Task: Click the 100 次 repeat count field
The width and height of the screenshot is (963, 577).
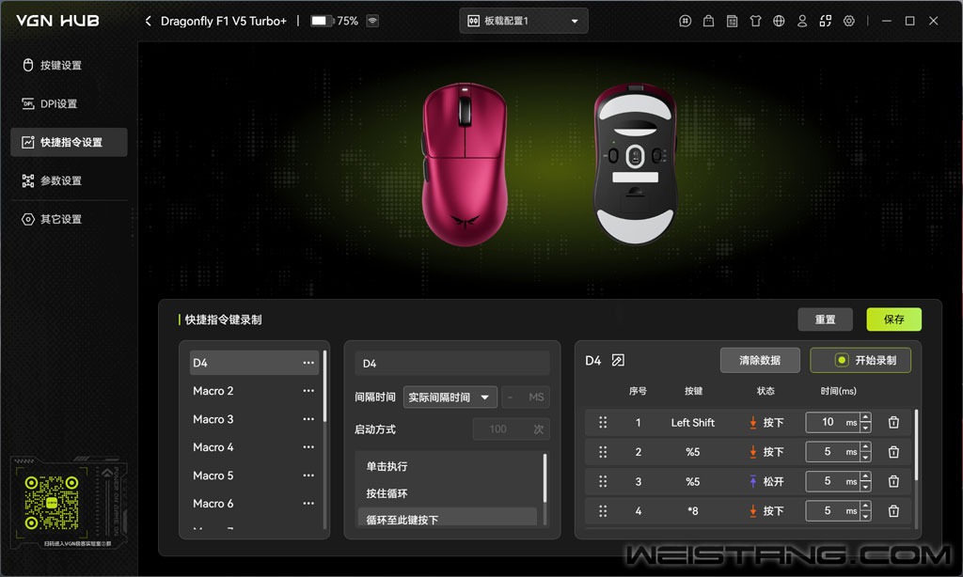Action: [511, 429]
